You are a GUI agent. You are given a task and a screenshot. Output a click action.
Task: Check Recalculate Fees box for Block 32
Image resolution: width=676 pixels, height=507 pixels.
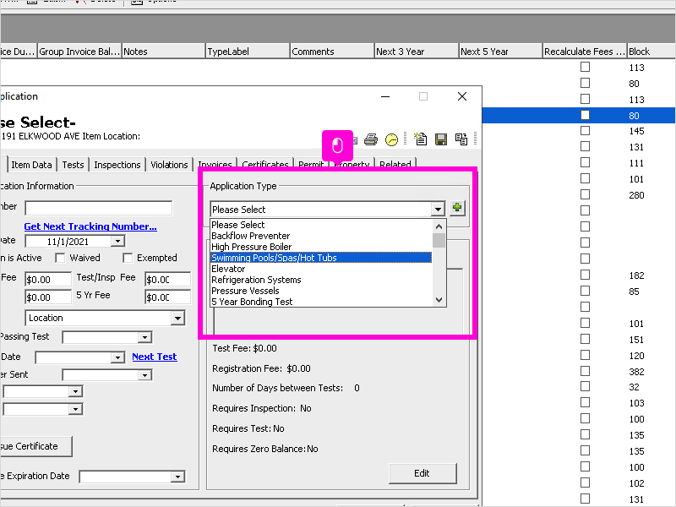point(585,386)
